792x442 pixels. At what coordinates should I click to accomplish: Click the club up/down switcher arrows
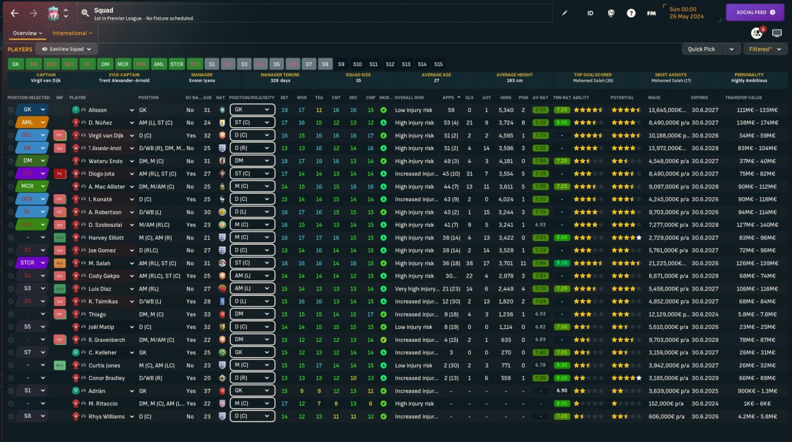66,13
